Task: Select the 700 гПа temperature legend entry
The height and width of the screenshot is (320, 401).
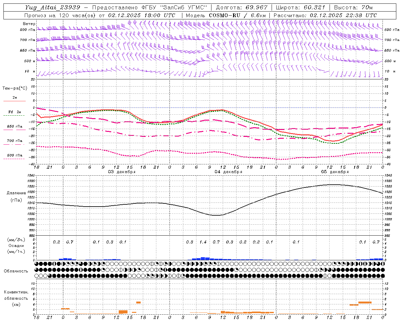Action: [x=15, y=141]
